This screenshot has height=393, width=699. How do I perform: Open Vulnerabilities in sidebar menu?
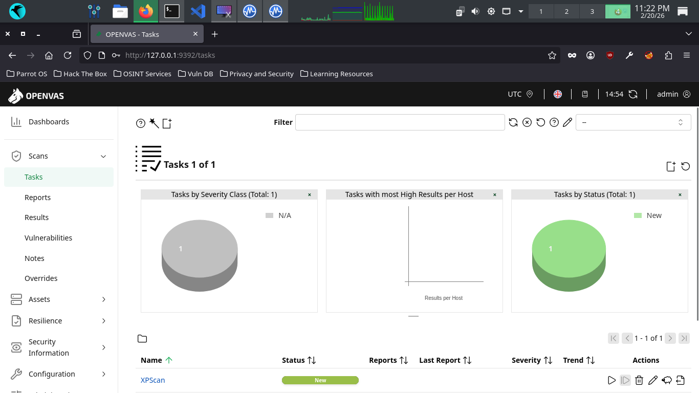coord(48,238)
